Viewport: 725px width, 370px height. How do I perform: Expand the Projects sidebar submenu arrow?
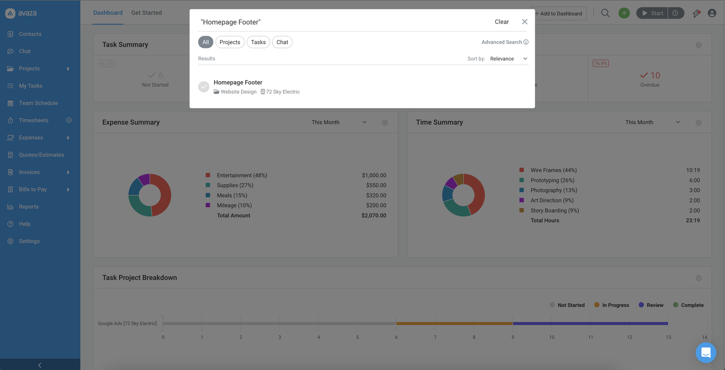coord(68,69)
